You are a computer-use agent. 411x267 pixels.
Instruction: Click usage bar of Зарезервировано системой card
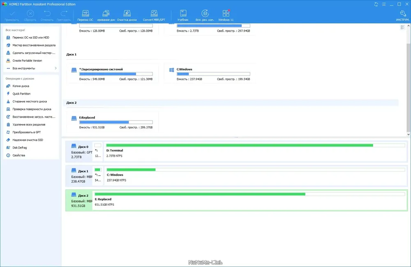point(116,74)
